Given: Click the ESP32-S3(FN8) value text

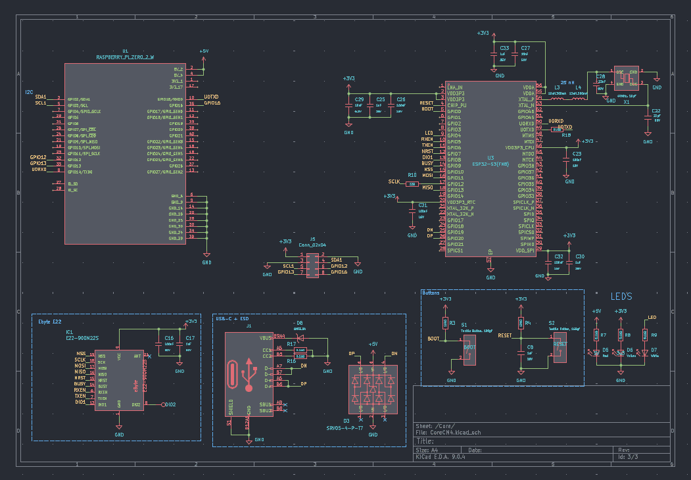Looking at the screenshot, I should point(490,164).
